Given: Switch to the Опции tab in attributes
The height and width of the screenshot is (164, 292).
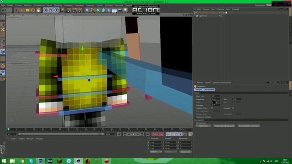Looking at the screenshot, I should point(199,90).
